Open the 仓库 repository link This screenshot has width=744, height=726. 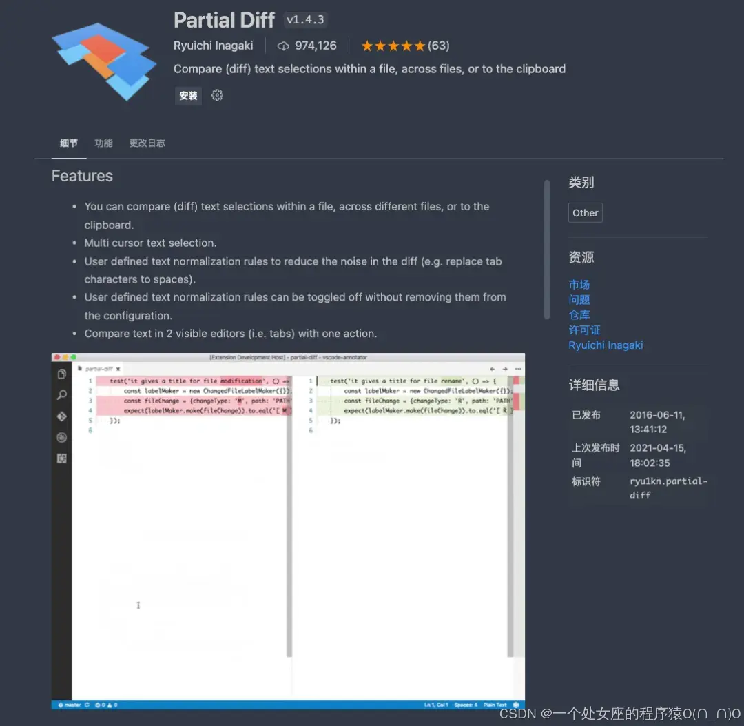(x=579, y=315)
